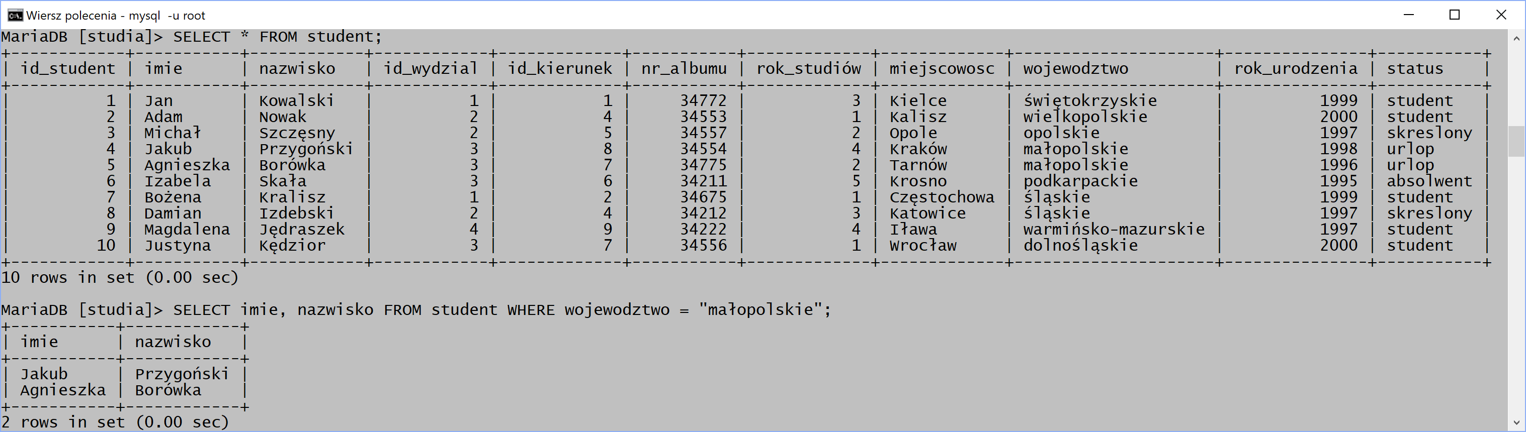1526x432 pixels.
Task: Click the 'id_wydzial' column header
Action: 431,69
